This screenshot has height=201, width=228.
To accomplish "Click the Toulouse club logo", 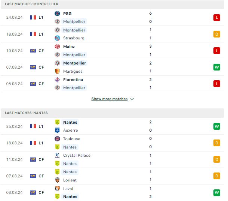I will tap(57, 139).
